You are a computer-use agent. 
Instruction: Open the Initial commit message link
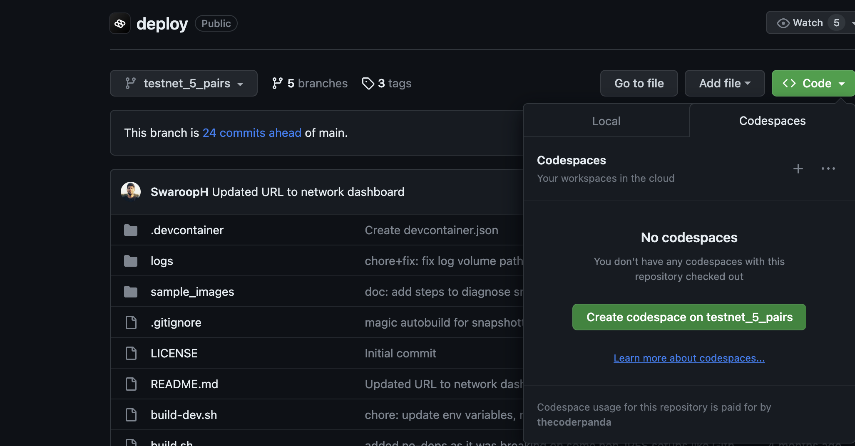(x=400, y=353)
